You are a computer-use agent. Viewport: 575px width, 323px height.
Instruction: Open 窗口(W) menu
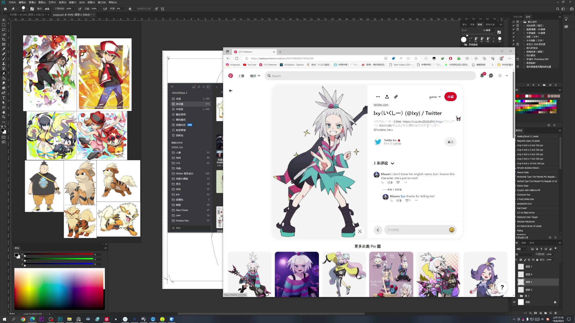[102, 2]
